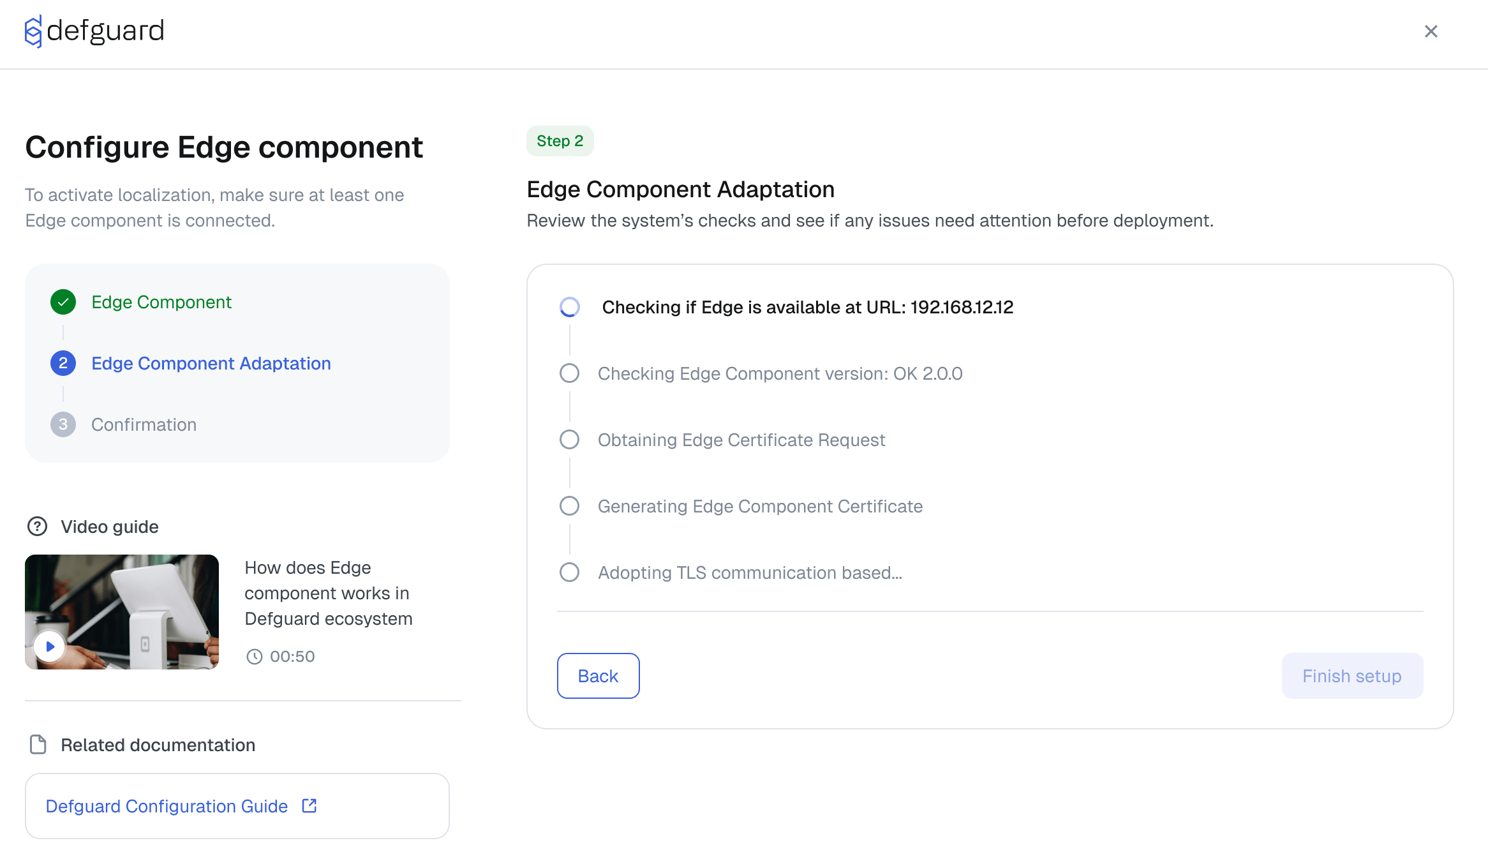Click the document icon next to Related documentation

(38, 744)
